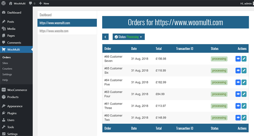
Task: Click pencil icon for order #60
Action: point(244,117)
